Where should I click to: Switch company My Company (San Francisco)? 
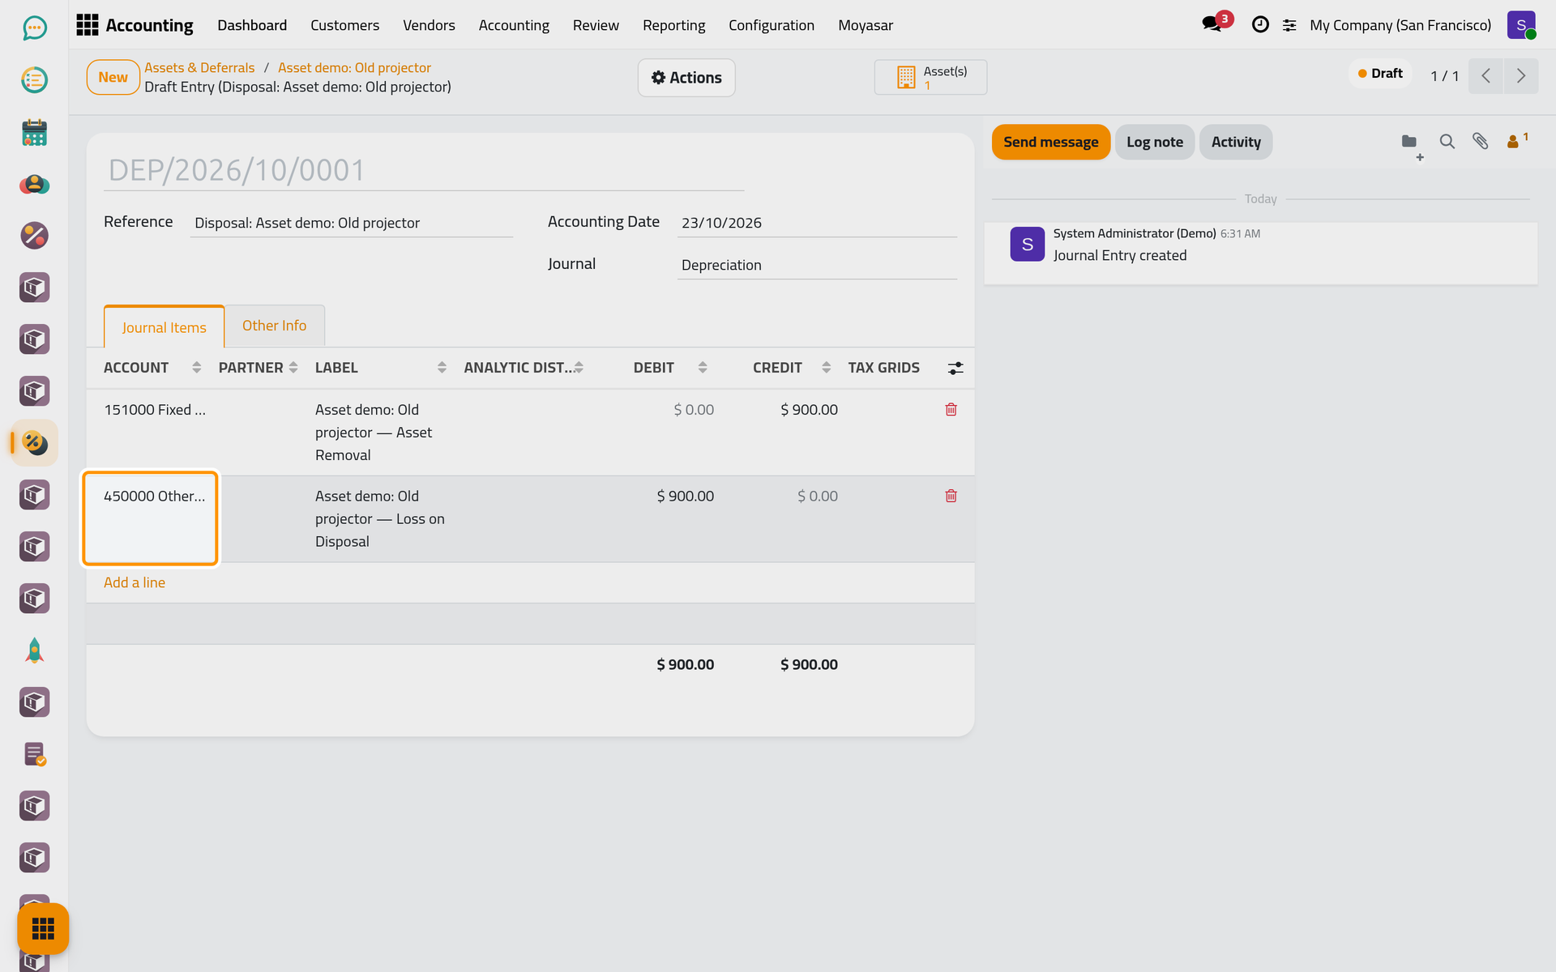tap(1400, 25)
